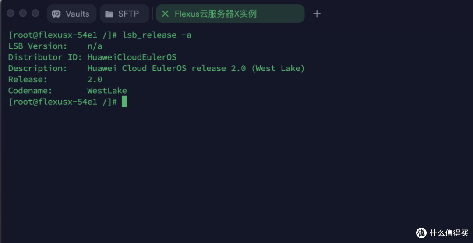Click the third window zoom circle
The width and height of the screenshot is (473, 243).
(x=35, y=13)
